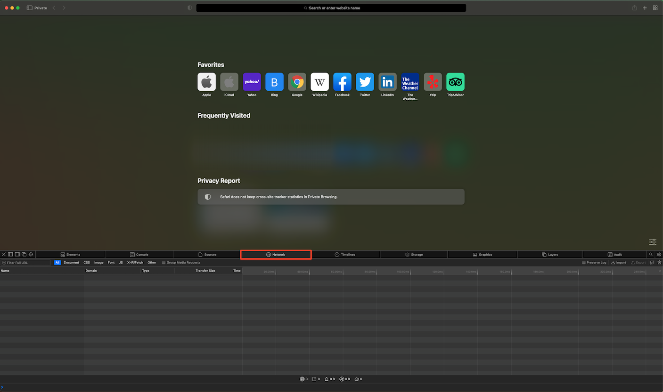Filter requests by XHR/Fetch
Viewport: 663px width, 392px height.
pyautogui.click(x=135, y=263)
